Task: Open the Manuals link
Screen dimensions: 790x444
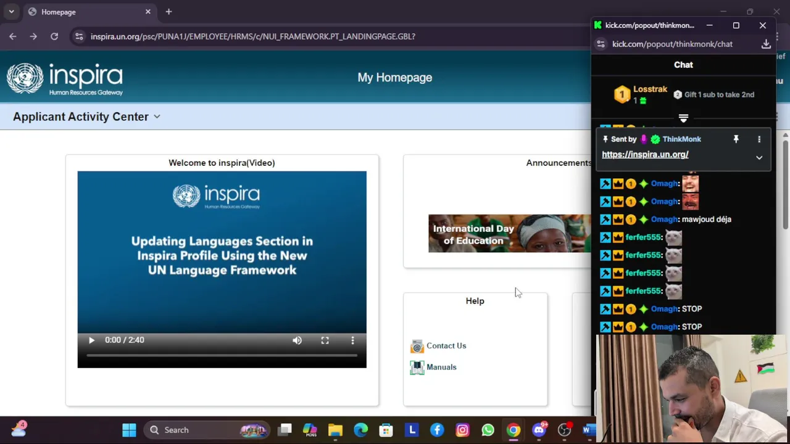Action: (x=441, y=367)
